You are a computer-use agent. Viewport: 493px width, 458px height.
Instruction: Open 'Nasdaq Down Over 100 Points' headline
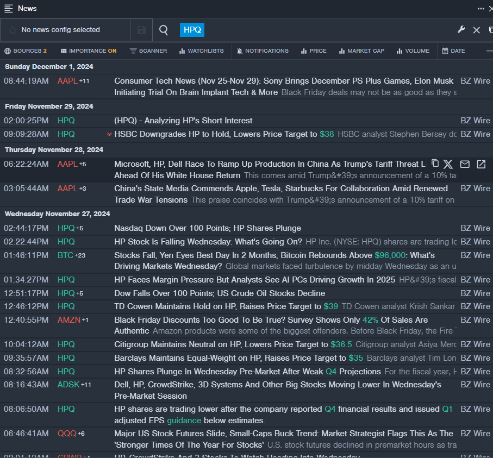(208, 228)
